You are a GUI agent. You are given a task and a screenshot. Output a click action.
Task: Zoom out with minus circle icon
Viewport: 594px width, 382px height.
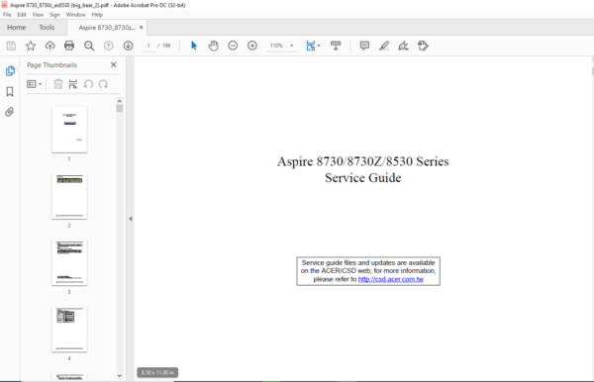coord(233,46)
